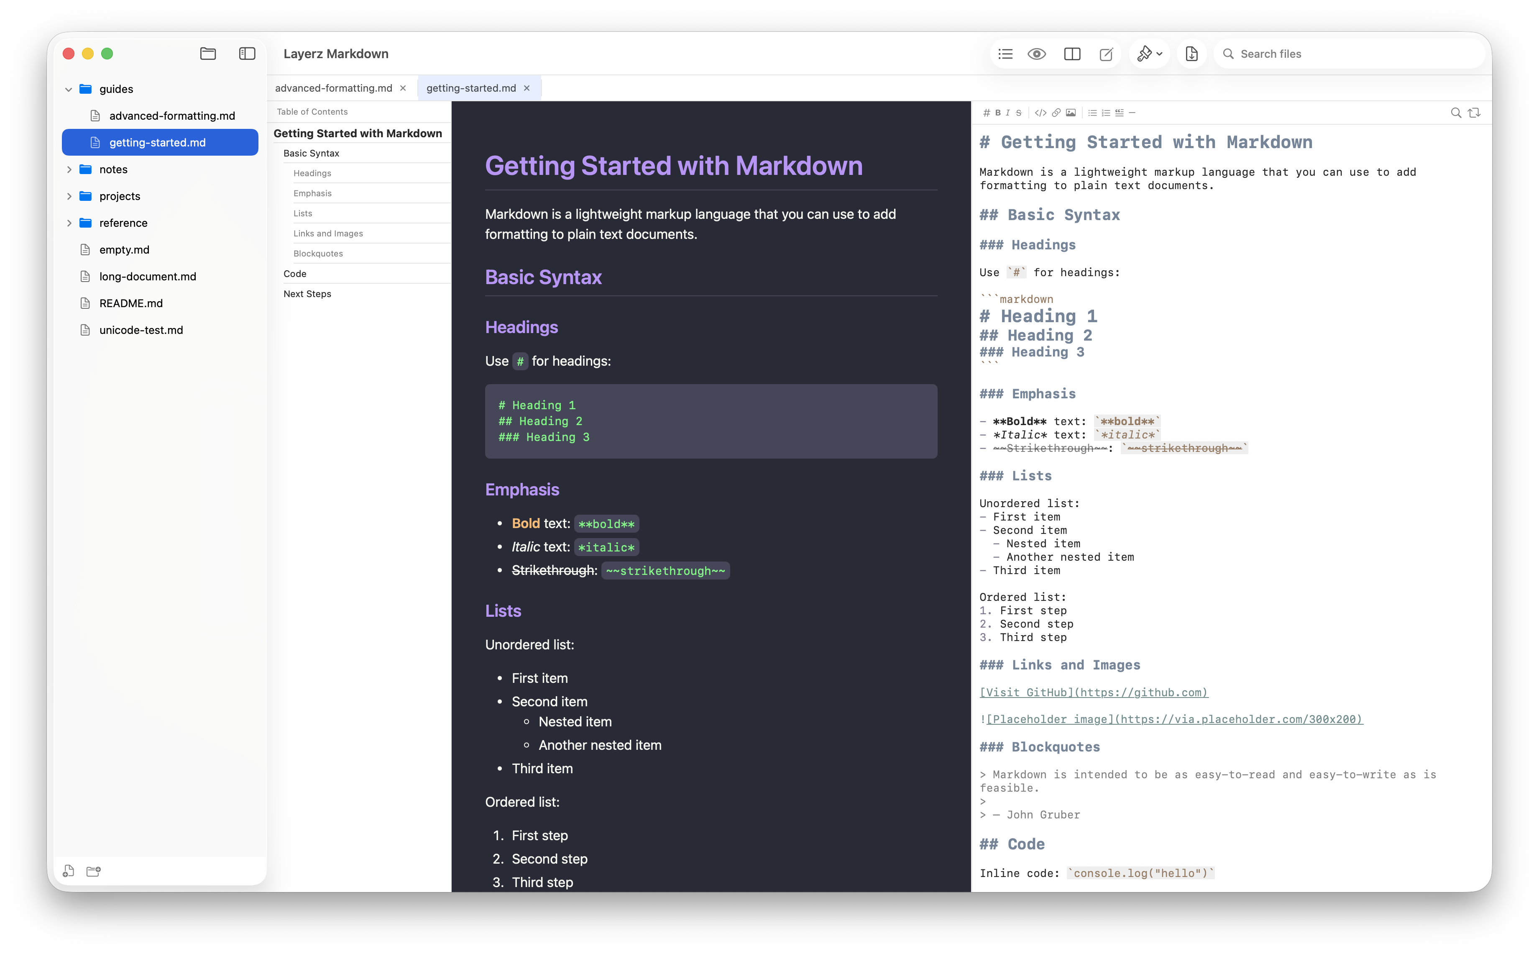Collapse the guides folder
1539x954 pixels.
click(69, 90)
